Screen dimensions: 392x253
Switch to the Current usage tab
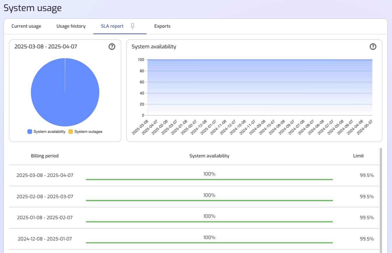point(26,26)
